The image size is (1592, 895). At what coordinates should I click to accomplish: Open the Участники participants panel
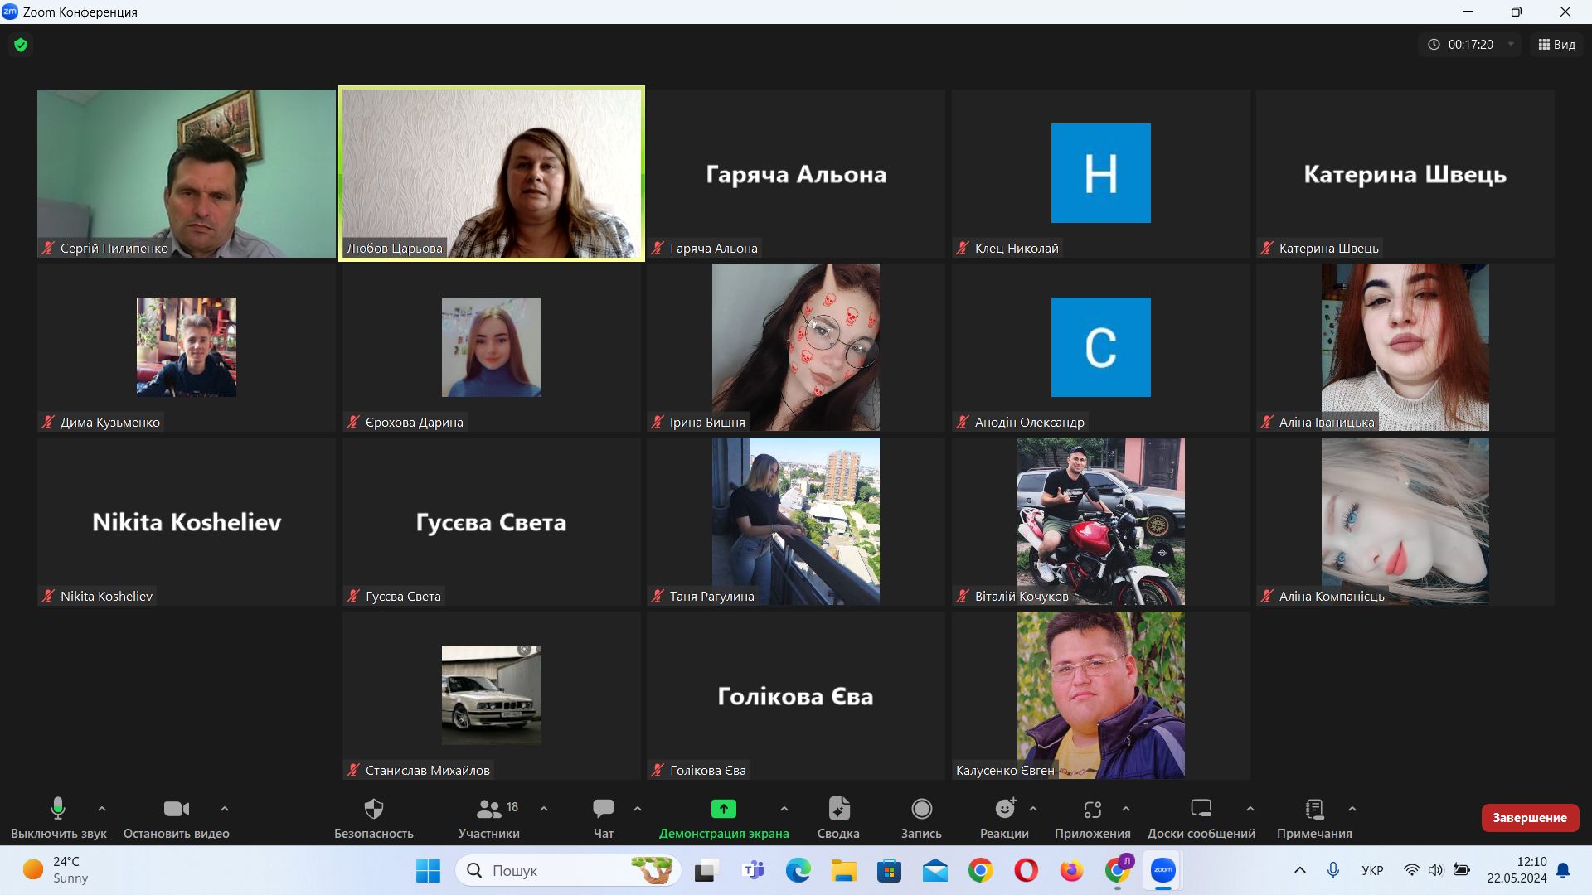click(x=489, y=809)
